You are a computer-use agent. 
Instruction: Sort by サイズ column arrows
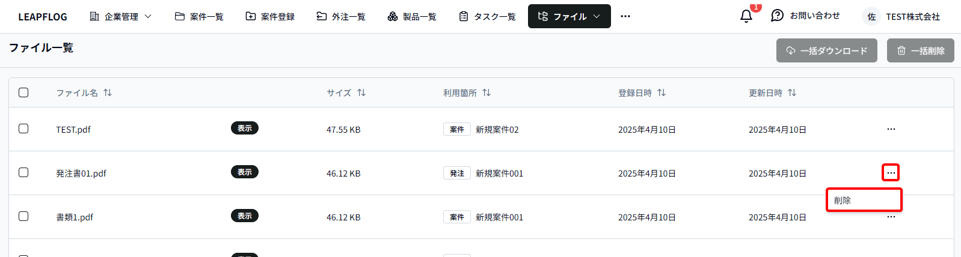361,92
